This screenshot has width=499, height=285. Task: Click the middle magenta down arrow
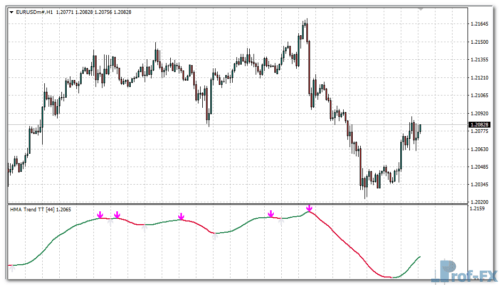click(181, 216)
